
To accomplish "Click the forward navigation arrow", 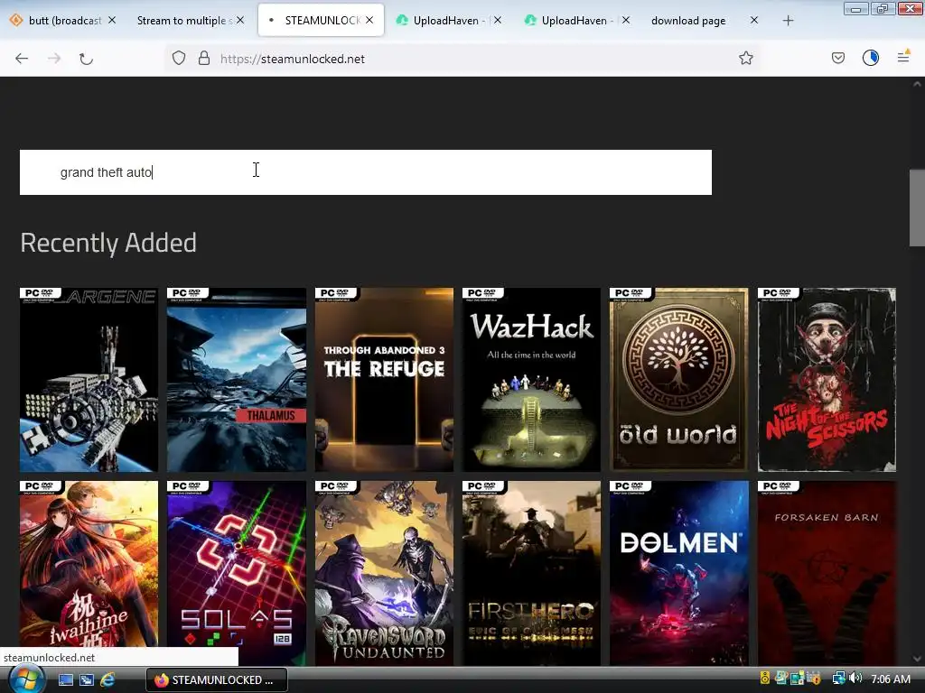I will (x=54, y=59).
